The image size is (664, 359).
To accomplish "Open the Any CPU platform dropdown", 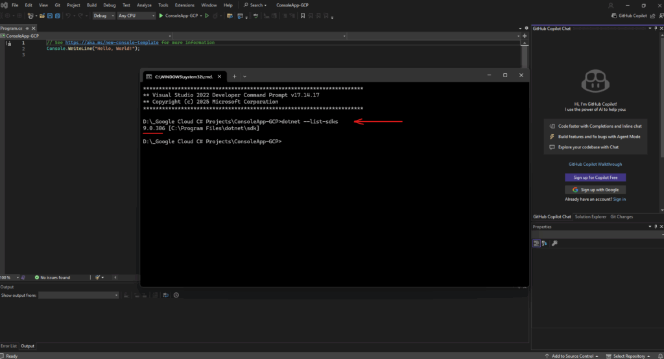I will click(136, 15).
